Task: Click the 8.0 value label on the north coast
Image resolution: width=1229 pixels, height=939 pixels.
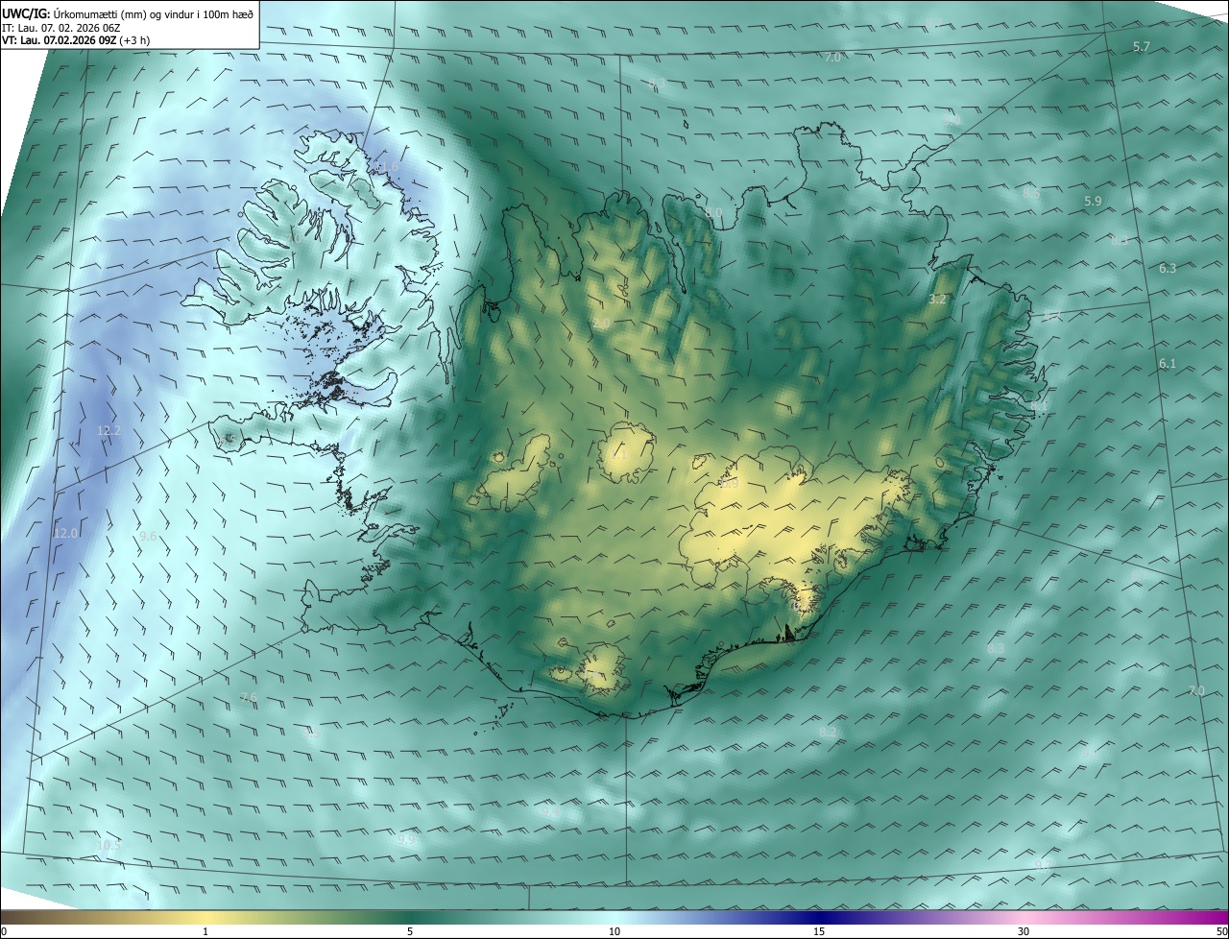Action: 713,212
